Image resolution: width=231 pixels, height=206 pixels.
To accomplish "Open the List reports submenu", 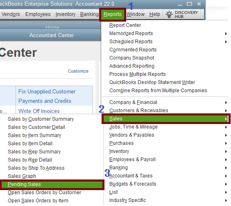I will [x=113, y=192].
